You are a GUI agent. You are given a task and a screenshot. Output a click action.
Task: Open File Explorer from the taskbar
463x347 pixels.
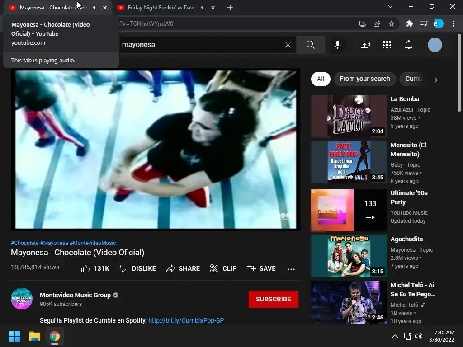34,336
